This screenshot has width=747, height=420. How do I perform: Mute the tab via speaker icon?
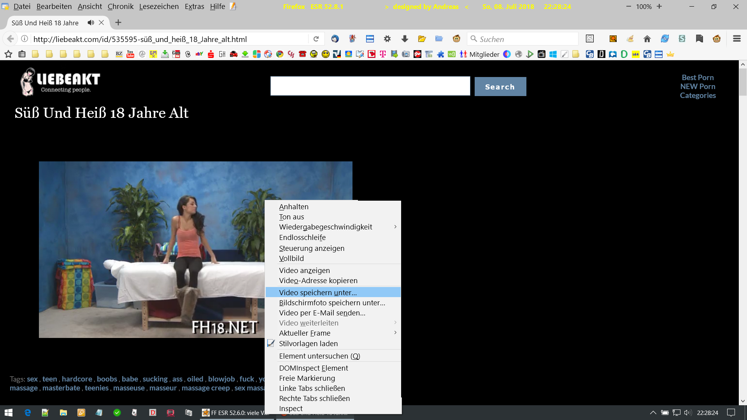pyautogui.click(x=91, y=23)
